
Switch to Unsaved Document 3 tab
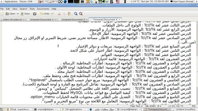click(x=73, y=20)
